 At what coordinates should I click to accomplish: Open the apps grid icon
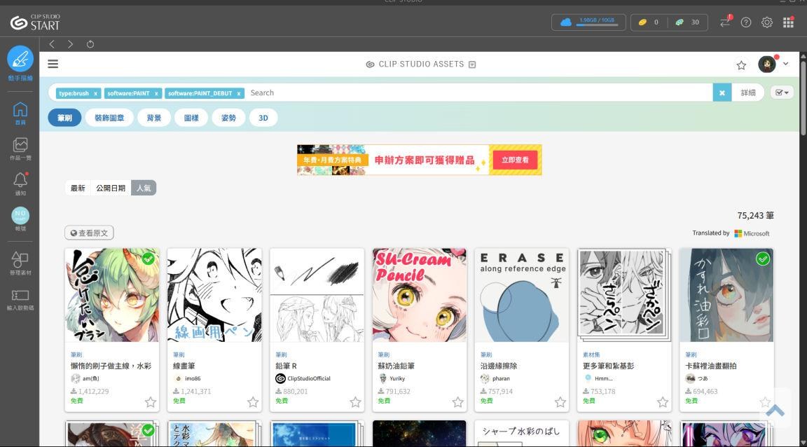click(x=788, y=22)
